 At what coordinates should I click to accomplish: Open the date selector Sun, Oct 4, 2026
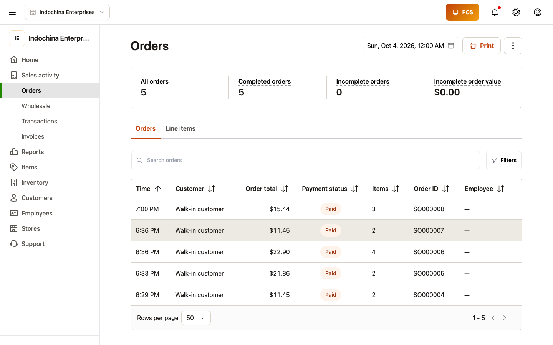[411, 46]
